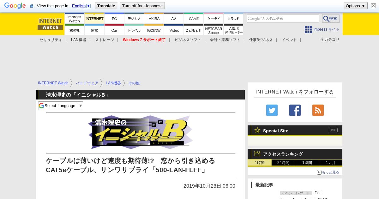Click the 仕事/ビジネス link
This screenshot has width=379, height=199.
[x=261, y=40]
